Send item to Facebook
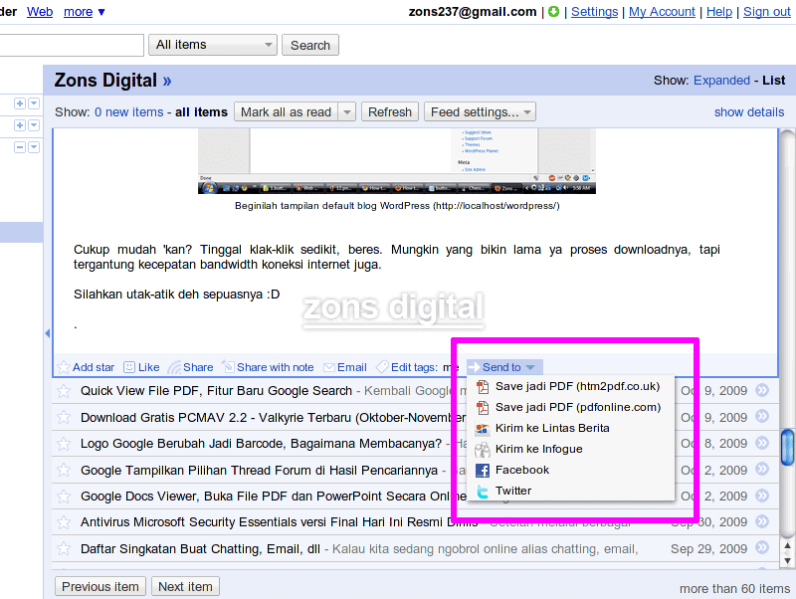This screenshot has width=796, height=599. click(x=570, y=470)
